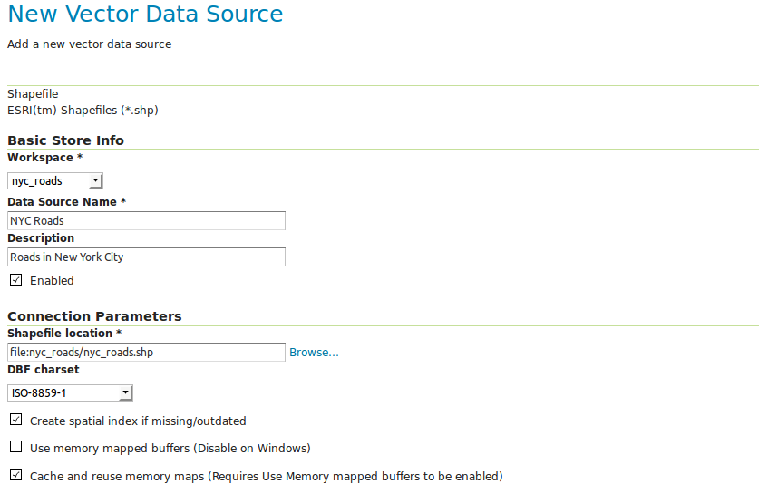The image size is (768, 494).
Task: Click the Connection Parameters section header
Action: [x=94, y=316]
